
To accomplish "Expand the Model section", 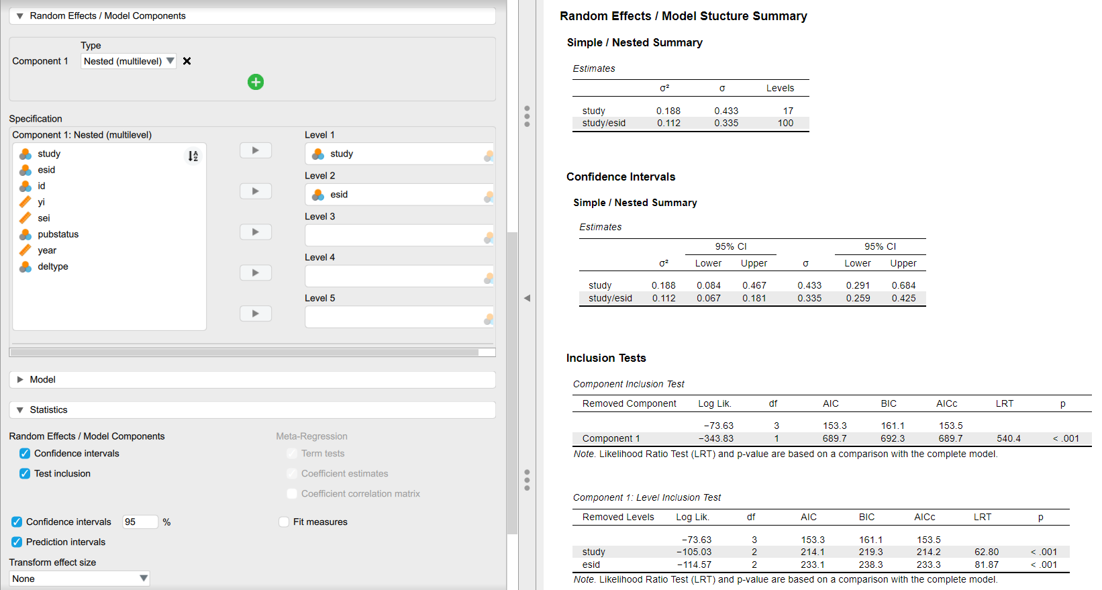I will (42, 380).
